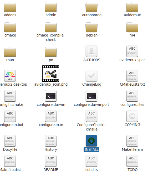Select the COPYING license file icon
Screen dimensions: 148x182
point(132,116)
